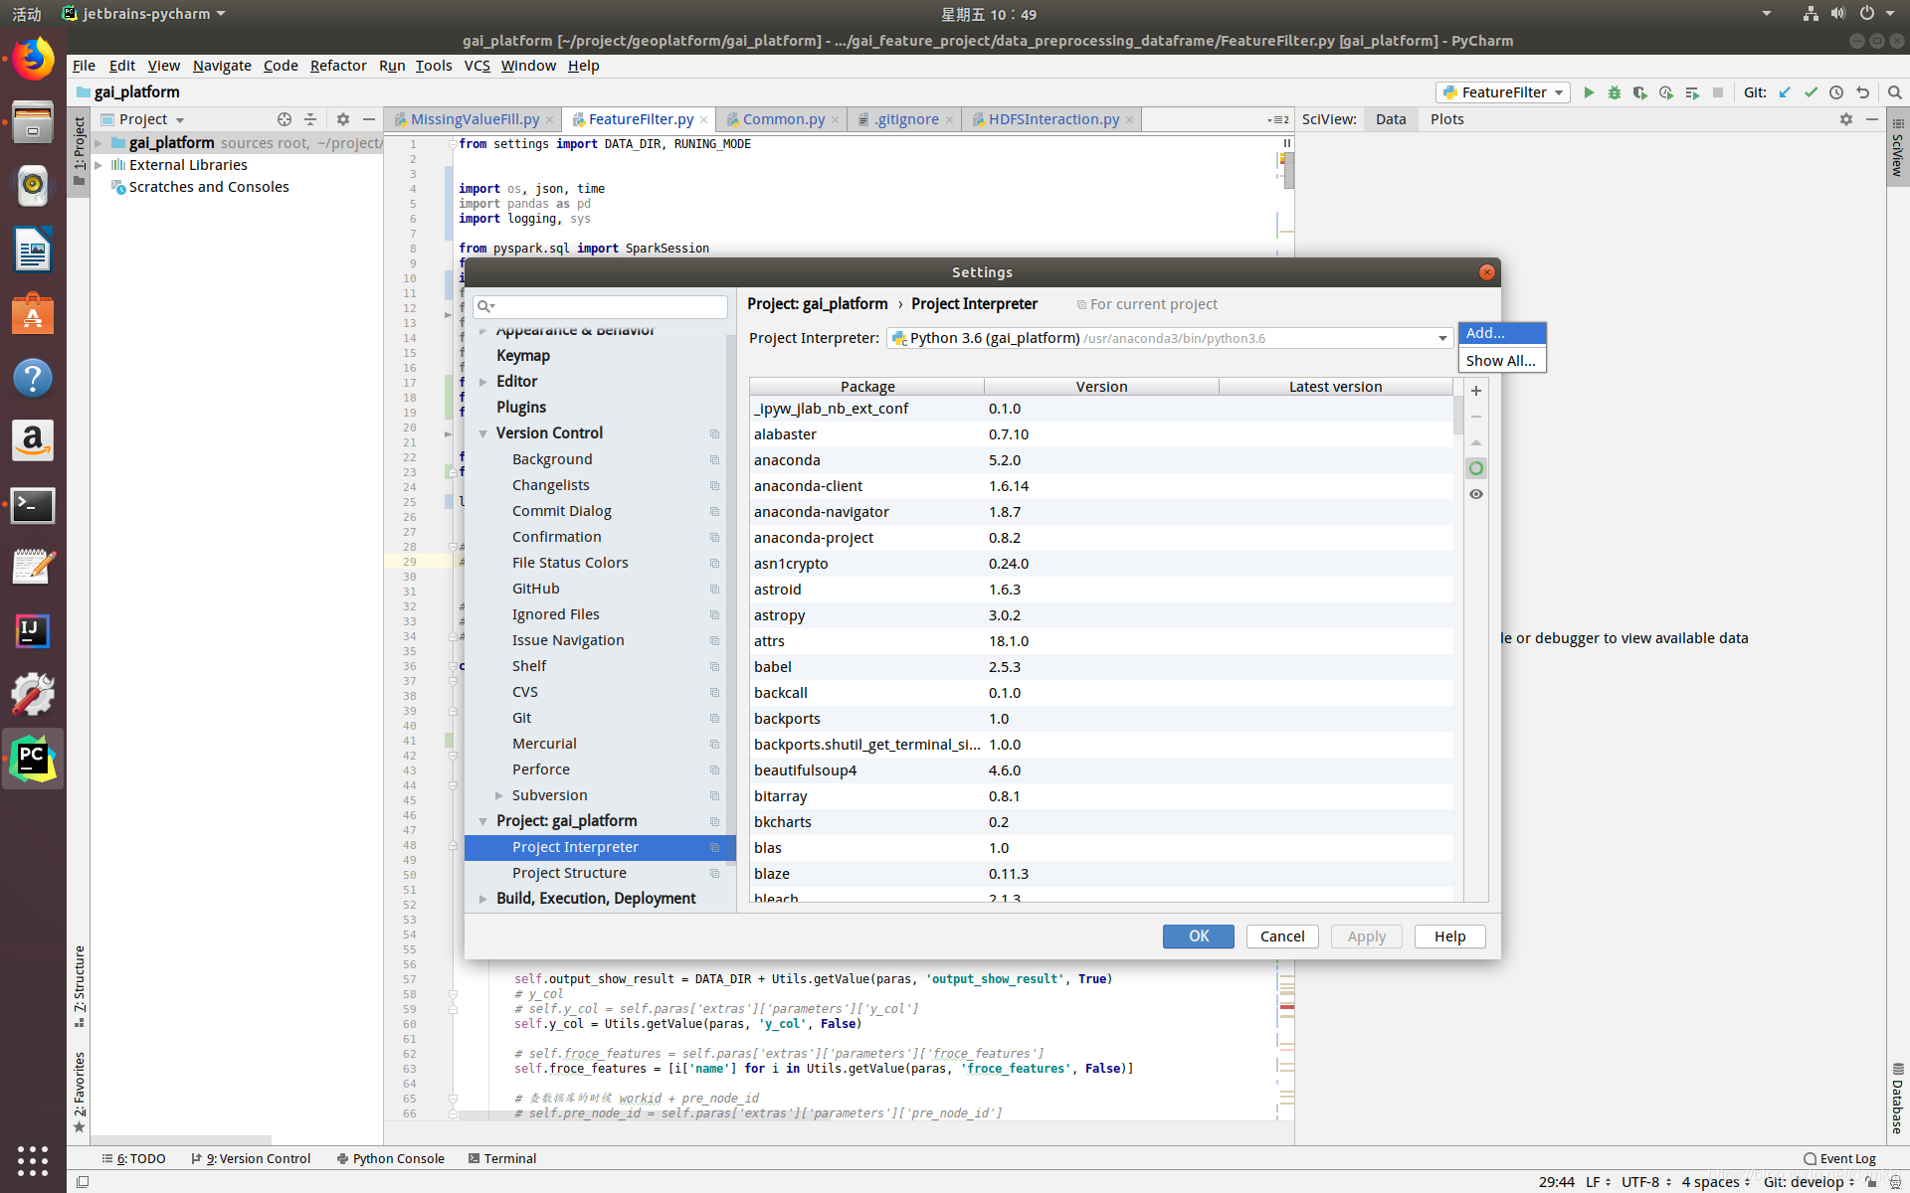Expand External Libraries in the project tree

click(x=98, y=165)
